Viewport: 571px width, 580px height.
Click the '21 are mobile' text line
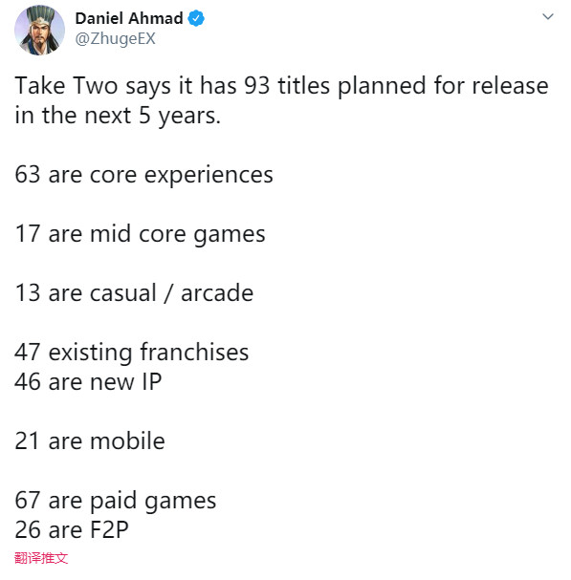point(90,440)
